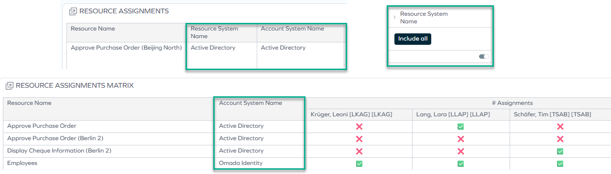Click Krüger red cross for Approve Purchase Order

[x=359, y=126]
